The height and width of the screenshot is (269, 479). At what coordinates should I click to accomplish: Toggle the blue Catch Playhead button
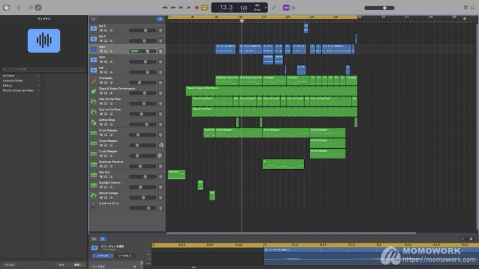[x=160, y=19]
